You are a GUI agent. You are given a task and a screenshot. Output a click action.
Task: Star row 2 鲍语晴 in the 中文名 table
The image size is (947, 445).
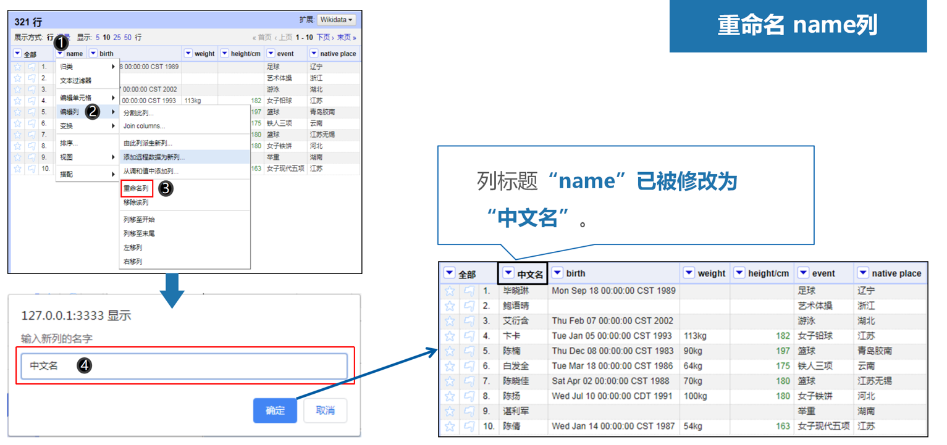click(450, 306)
